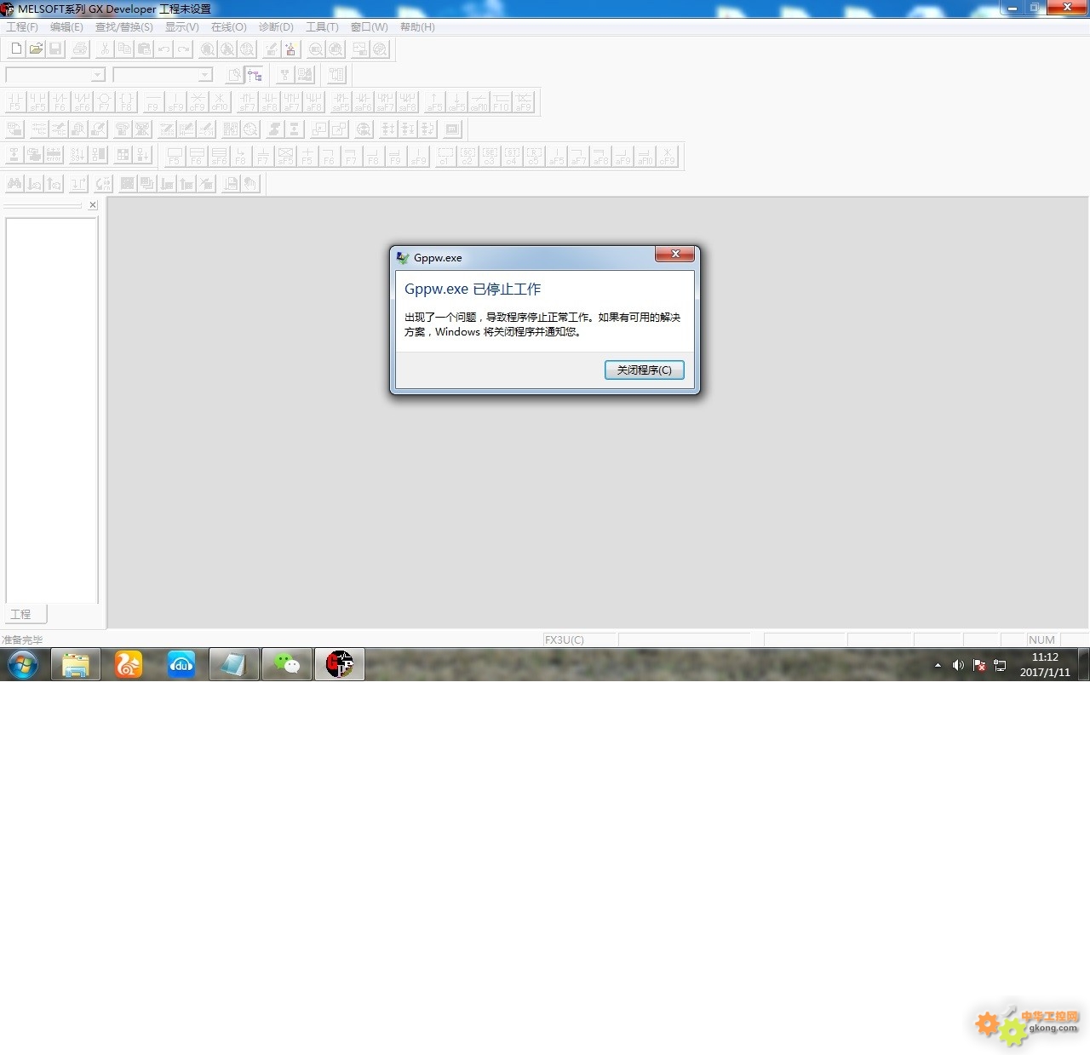Click the Undo arrow icon

click(x=163, y=49)
